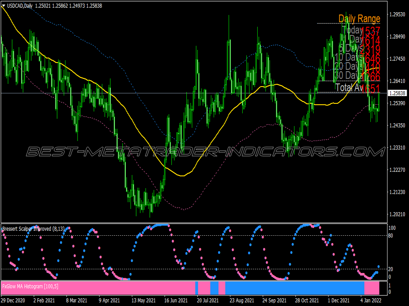Click the Daily Range heading
The width and height of the screenshot is (409, 306).
click(x=359, y=19)
